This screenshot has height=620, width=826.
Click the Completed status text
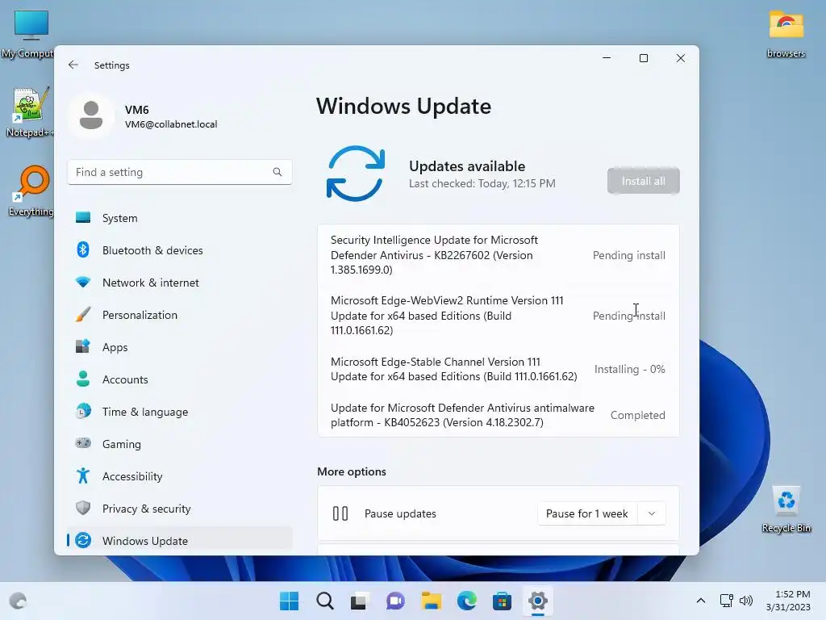(637, 415)
